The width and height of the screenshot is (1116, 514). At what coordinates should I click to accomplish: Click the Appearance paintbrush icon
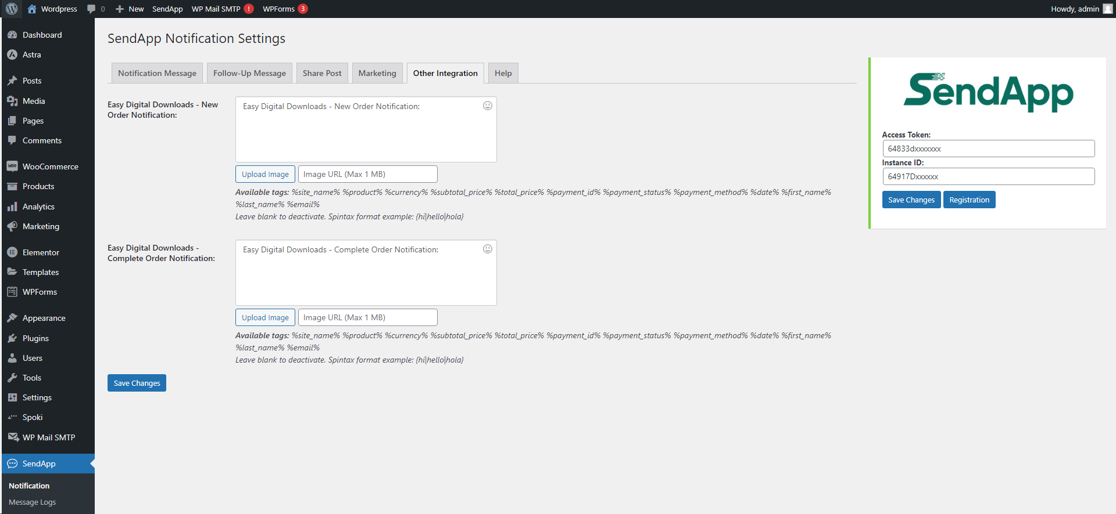click(x=12, y=318)
